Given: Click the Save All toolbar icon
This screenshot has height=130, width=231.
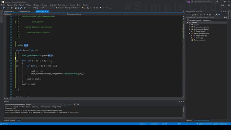Looking at the screenshot, I should [x=21, y=8].
